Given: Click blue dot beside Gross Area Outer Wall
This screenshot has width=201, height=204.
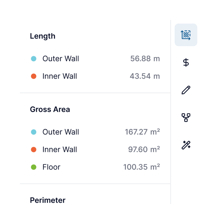Looking at the screenshot, I should click(x=34, y=132).
